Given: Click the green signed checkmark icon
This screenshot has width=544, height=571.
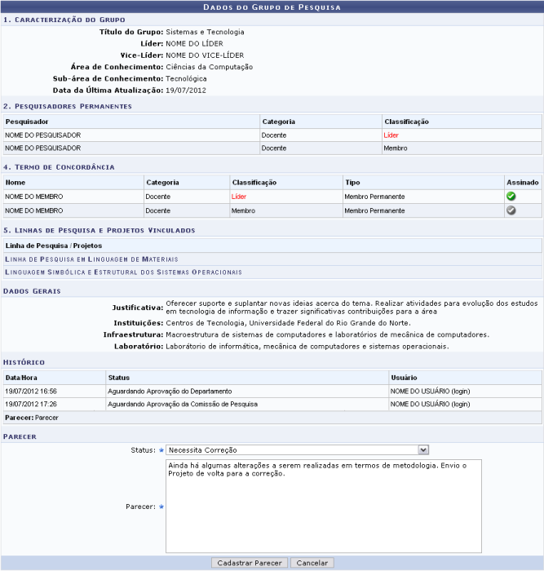Looking at the screenshot, I should tap(511, 197).
